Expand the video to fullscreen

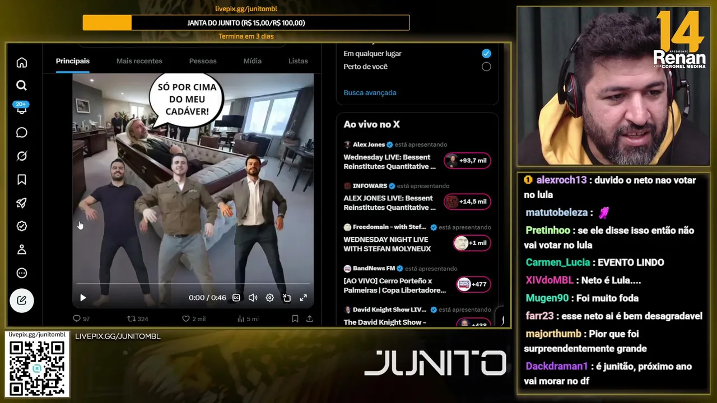pos(304,298)
